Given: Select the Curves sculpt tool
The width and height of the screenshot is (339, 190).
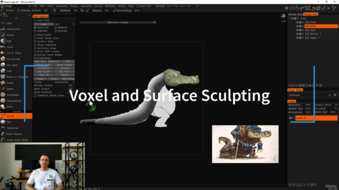Looking at the screenshot, I should pyautogui.click(x=16, y=116).
